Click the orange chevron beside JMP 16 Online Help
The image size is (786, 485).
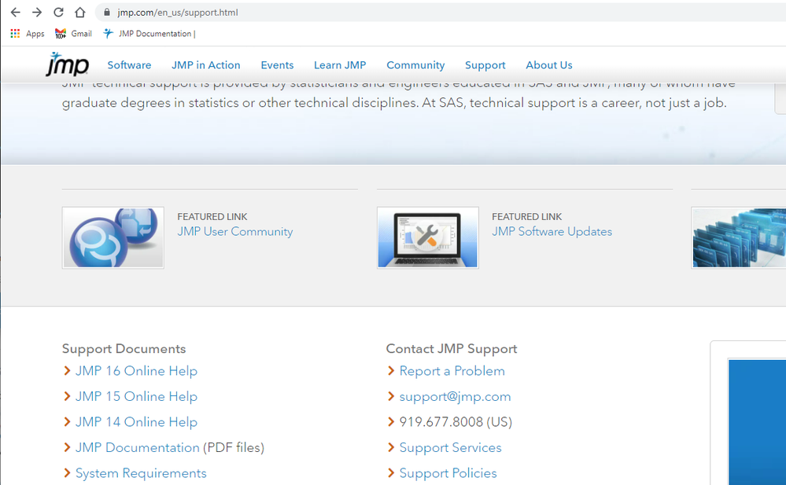click(67, 370)
